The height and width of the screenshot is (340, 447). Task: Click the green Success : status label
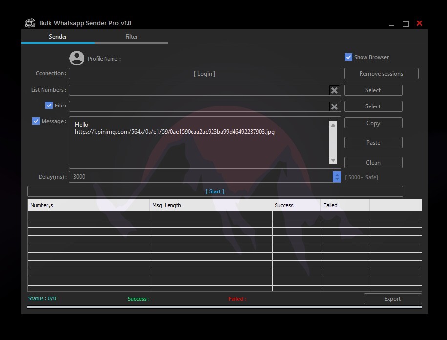[x=139, y=299]
